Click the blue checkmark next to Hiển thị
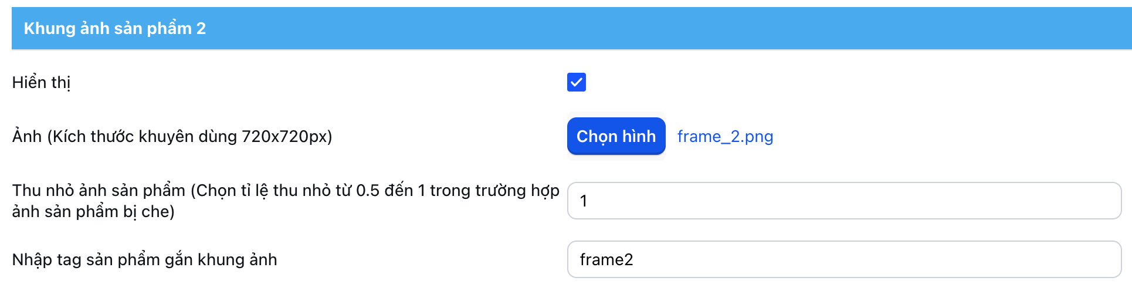The image size is (1132, 291). tap(576, 82)
